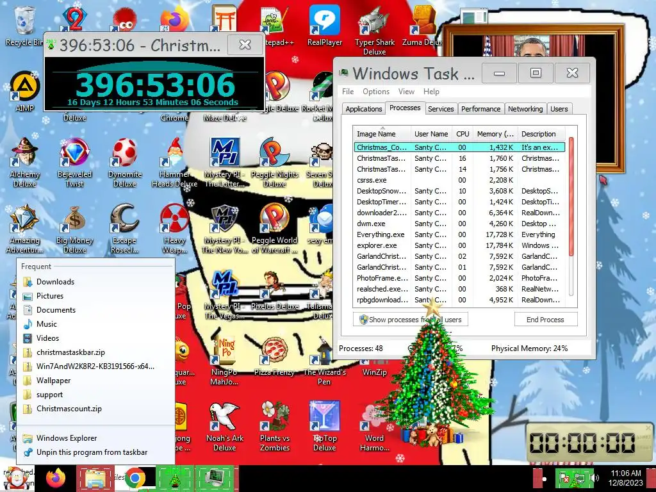Click the End Process button
This screenshot has width=656, height=492.
545,320
